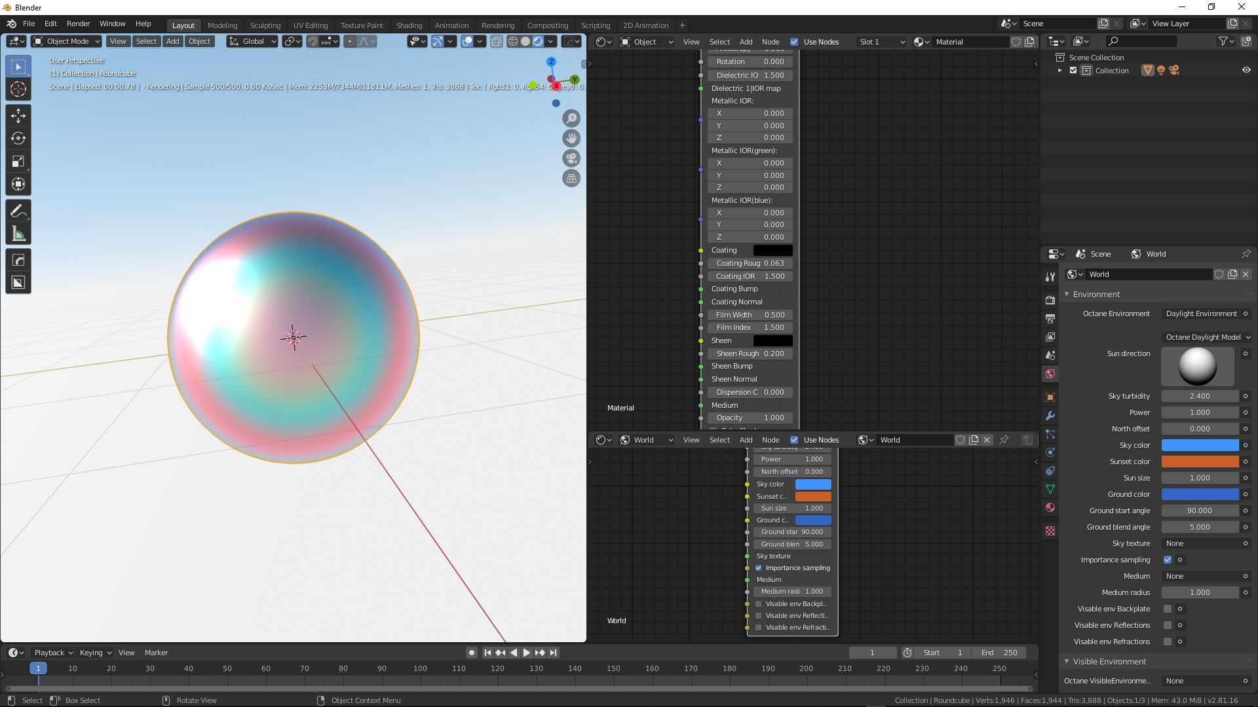Click the Sky turbidity value field
Viewport: 1258px width, 707px height.
click(x=1200, y=396)
